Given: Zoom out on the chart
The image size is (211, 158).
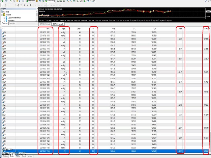Looking at the screenshot, I should [71, 1].
